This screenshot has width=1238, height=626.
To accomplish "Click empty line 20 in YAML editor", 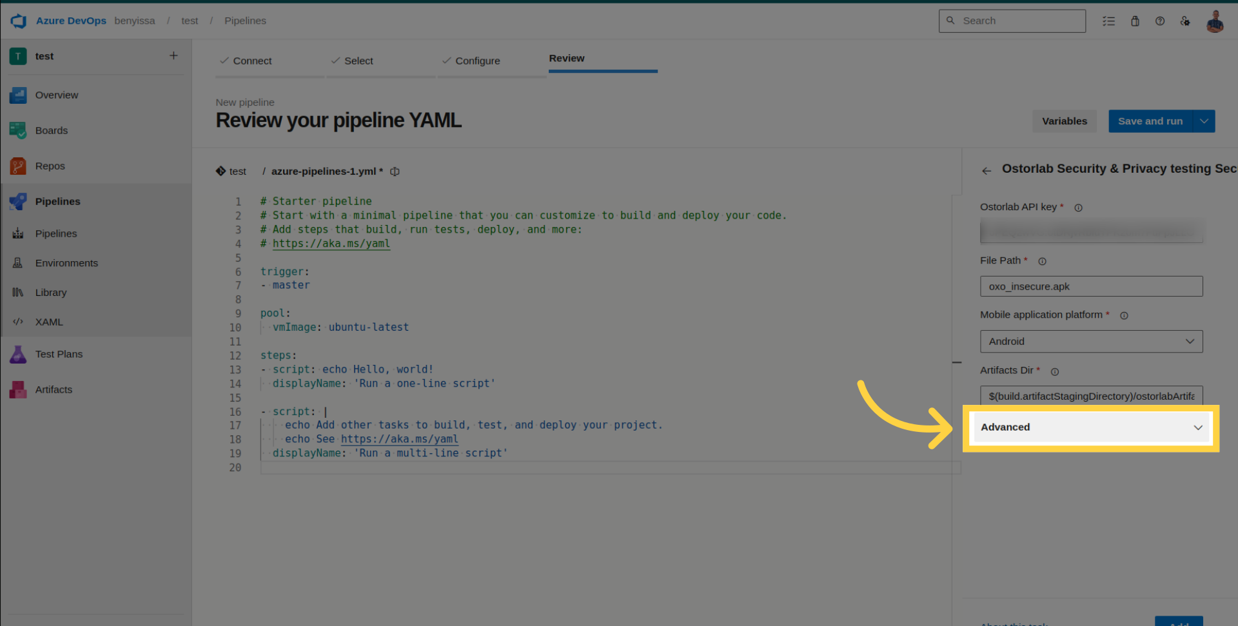I will [x=610, y=467].
